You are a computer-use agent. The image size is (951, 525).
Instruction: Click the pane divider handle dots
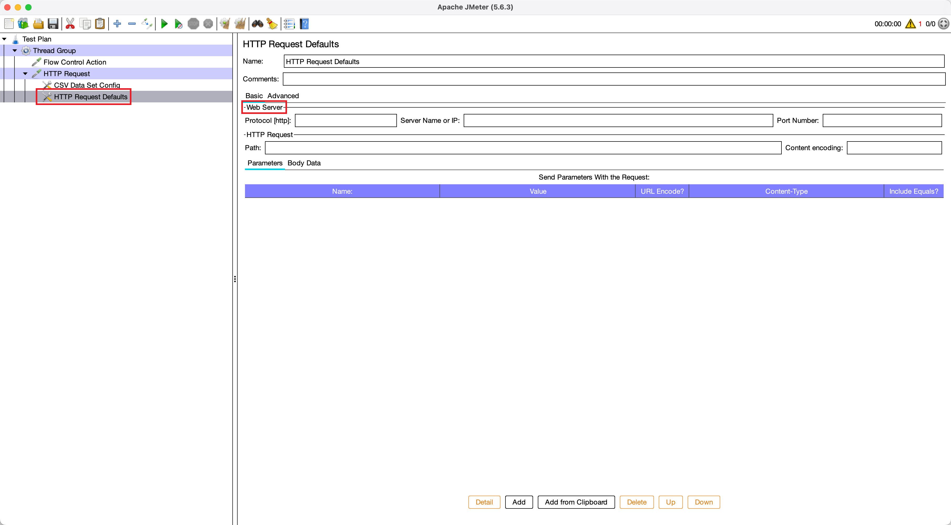(x=235, y=279)
